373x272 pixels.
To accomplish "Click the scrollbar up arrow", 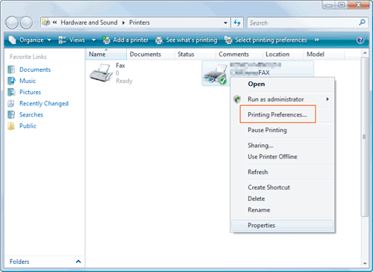I will pyautogui.click(x=365, y=53).
